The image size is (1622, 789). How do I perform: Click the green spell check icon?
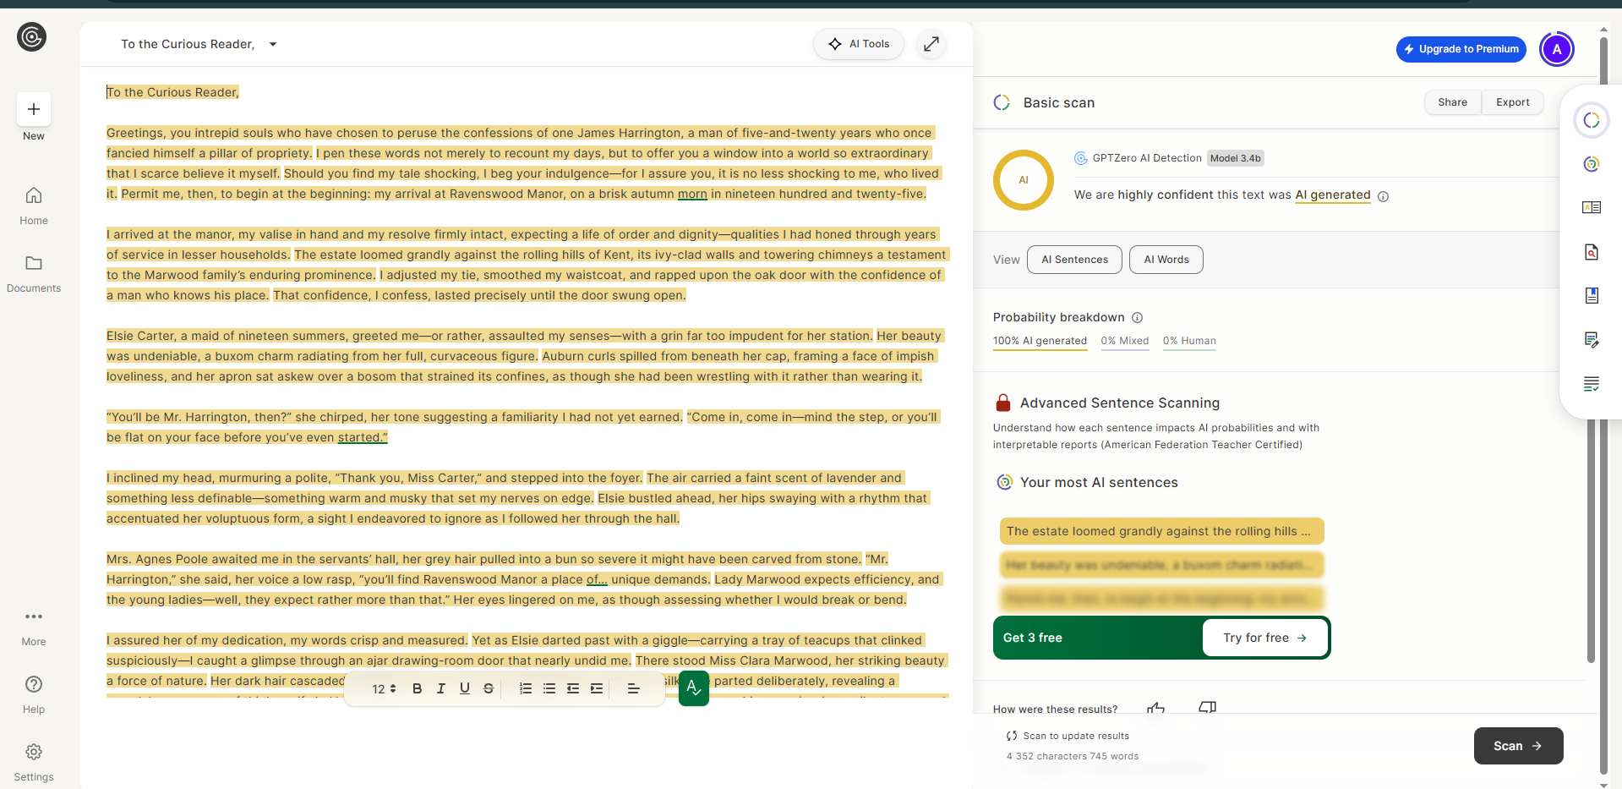pyautogui.click(x=693, y=688)
